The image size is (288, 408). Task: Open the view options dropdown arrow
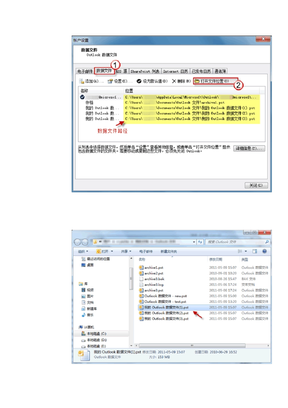pos(246,251)
